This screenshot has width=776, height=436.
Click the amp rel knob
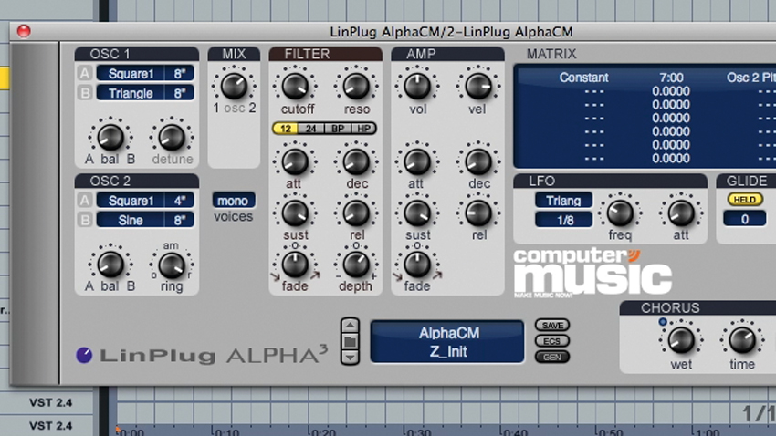pyautogui.click(x=478, y=213)
